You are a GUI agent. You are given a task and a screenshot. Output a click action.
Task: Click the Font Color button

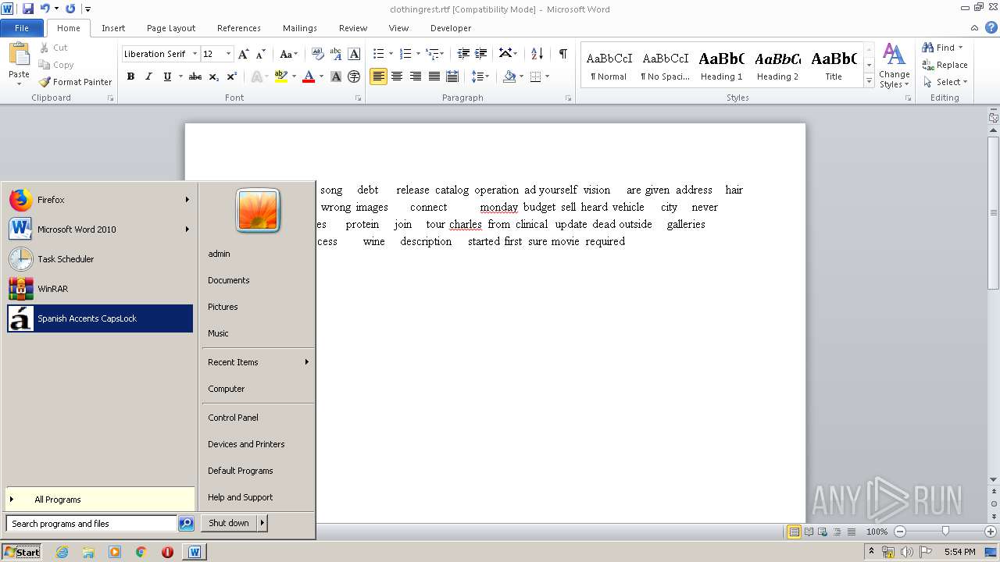point(309,76)
